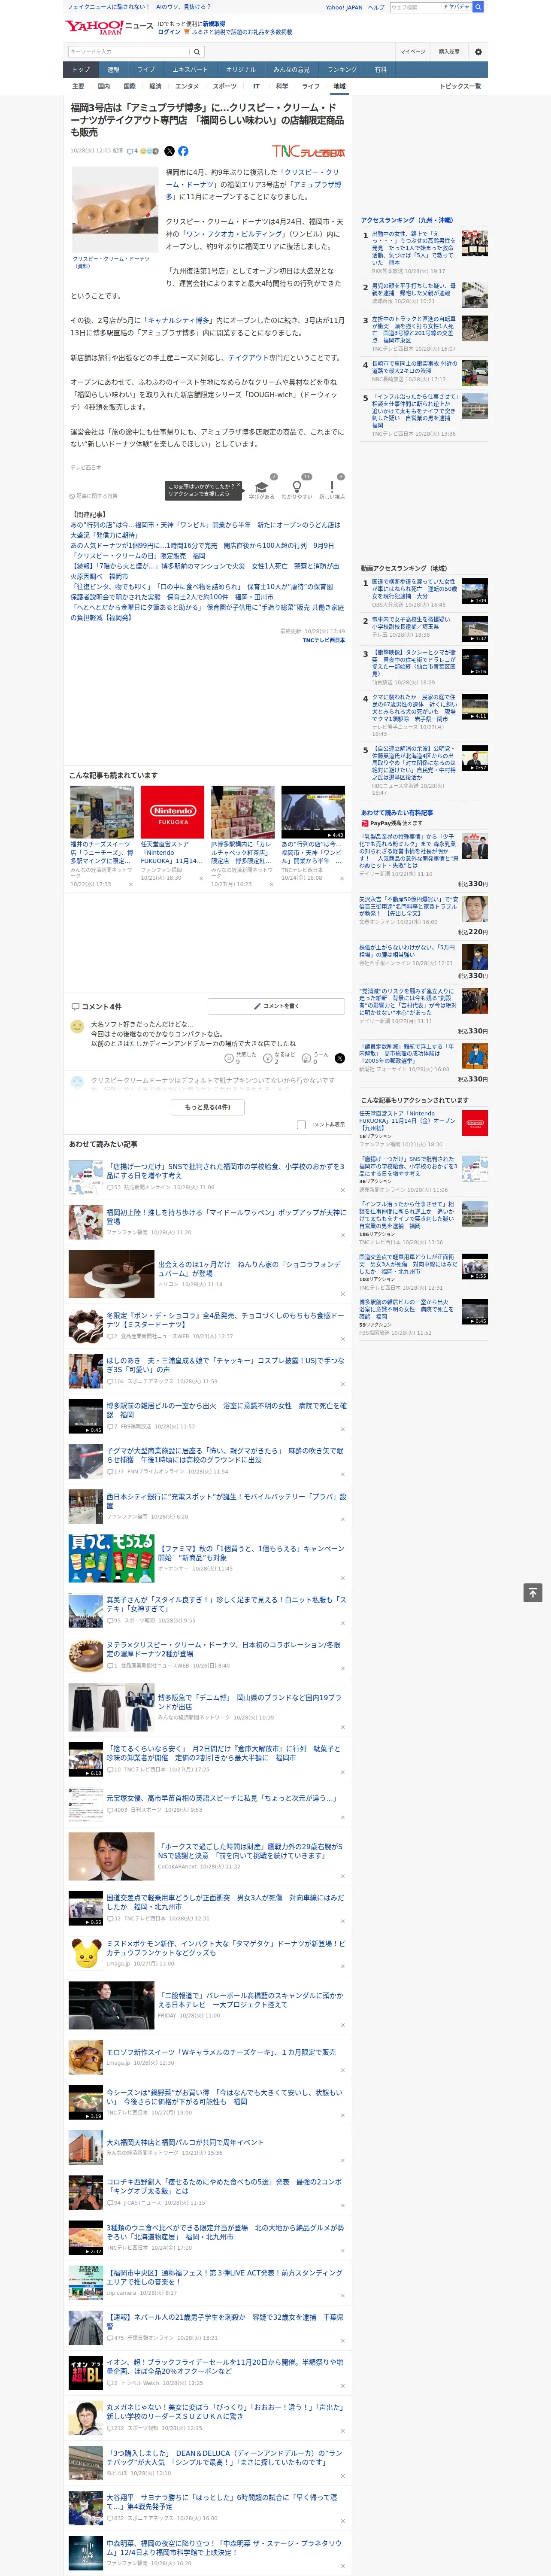Click the back-to-top arrow button
Viewport: 551px width, 2576px height.
pyautogui.click(x=533, y=1593)
